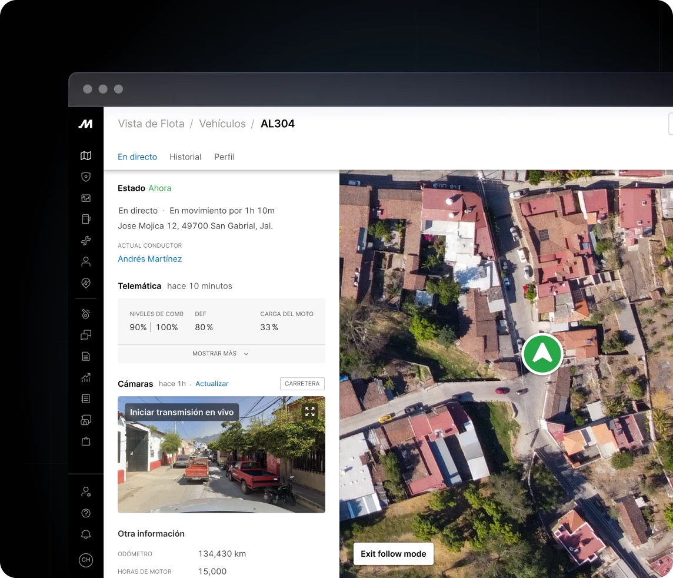
Task: Open the Documents page icon
Action: pyautogui.click(x=86, y=356)
